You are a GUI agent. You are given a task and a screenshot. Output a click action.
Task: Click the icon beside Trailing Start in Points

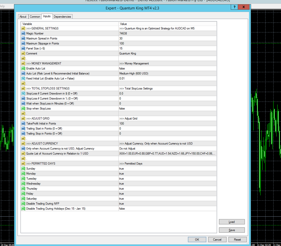click(23, 129)
